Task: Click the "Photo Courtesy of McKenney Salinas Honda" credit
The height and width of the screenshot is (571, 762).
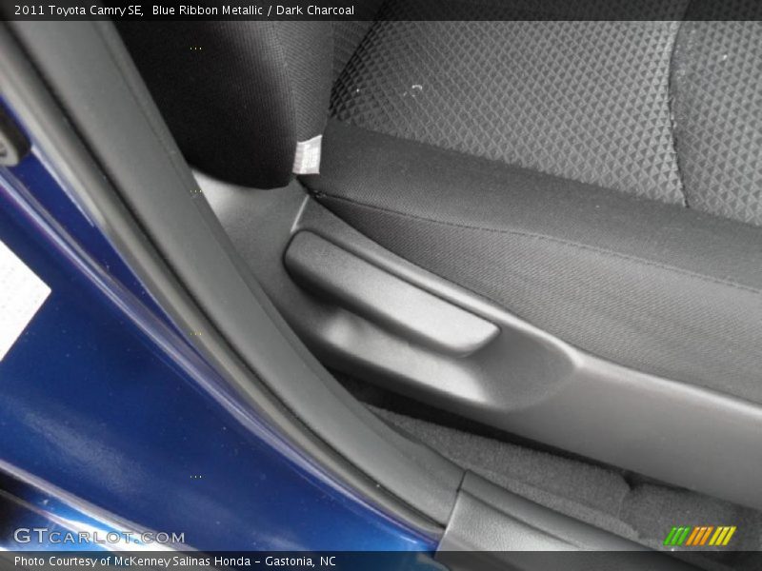Action: (x=132, y=561)
